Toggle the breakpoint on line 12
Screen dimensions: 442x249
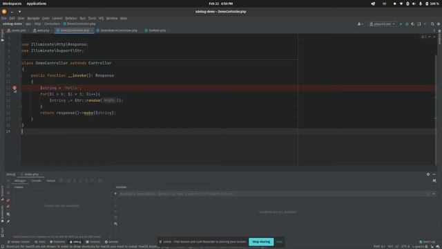click(15, 88)
